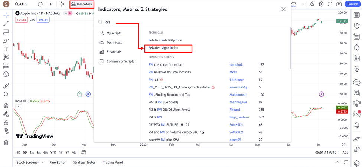Open the Pine Editor tab
The image size is (362, 167).
58,163
